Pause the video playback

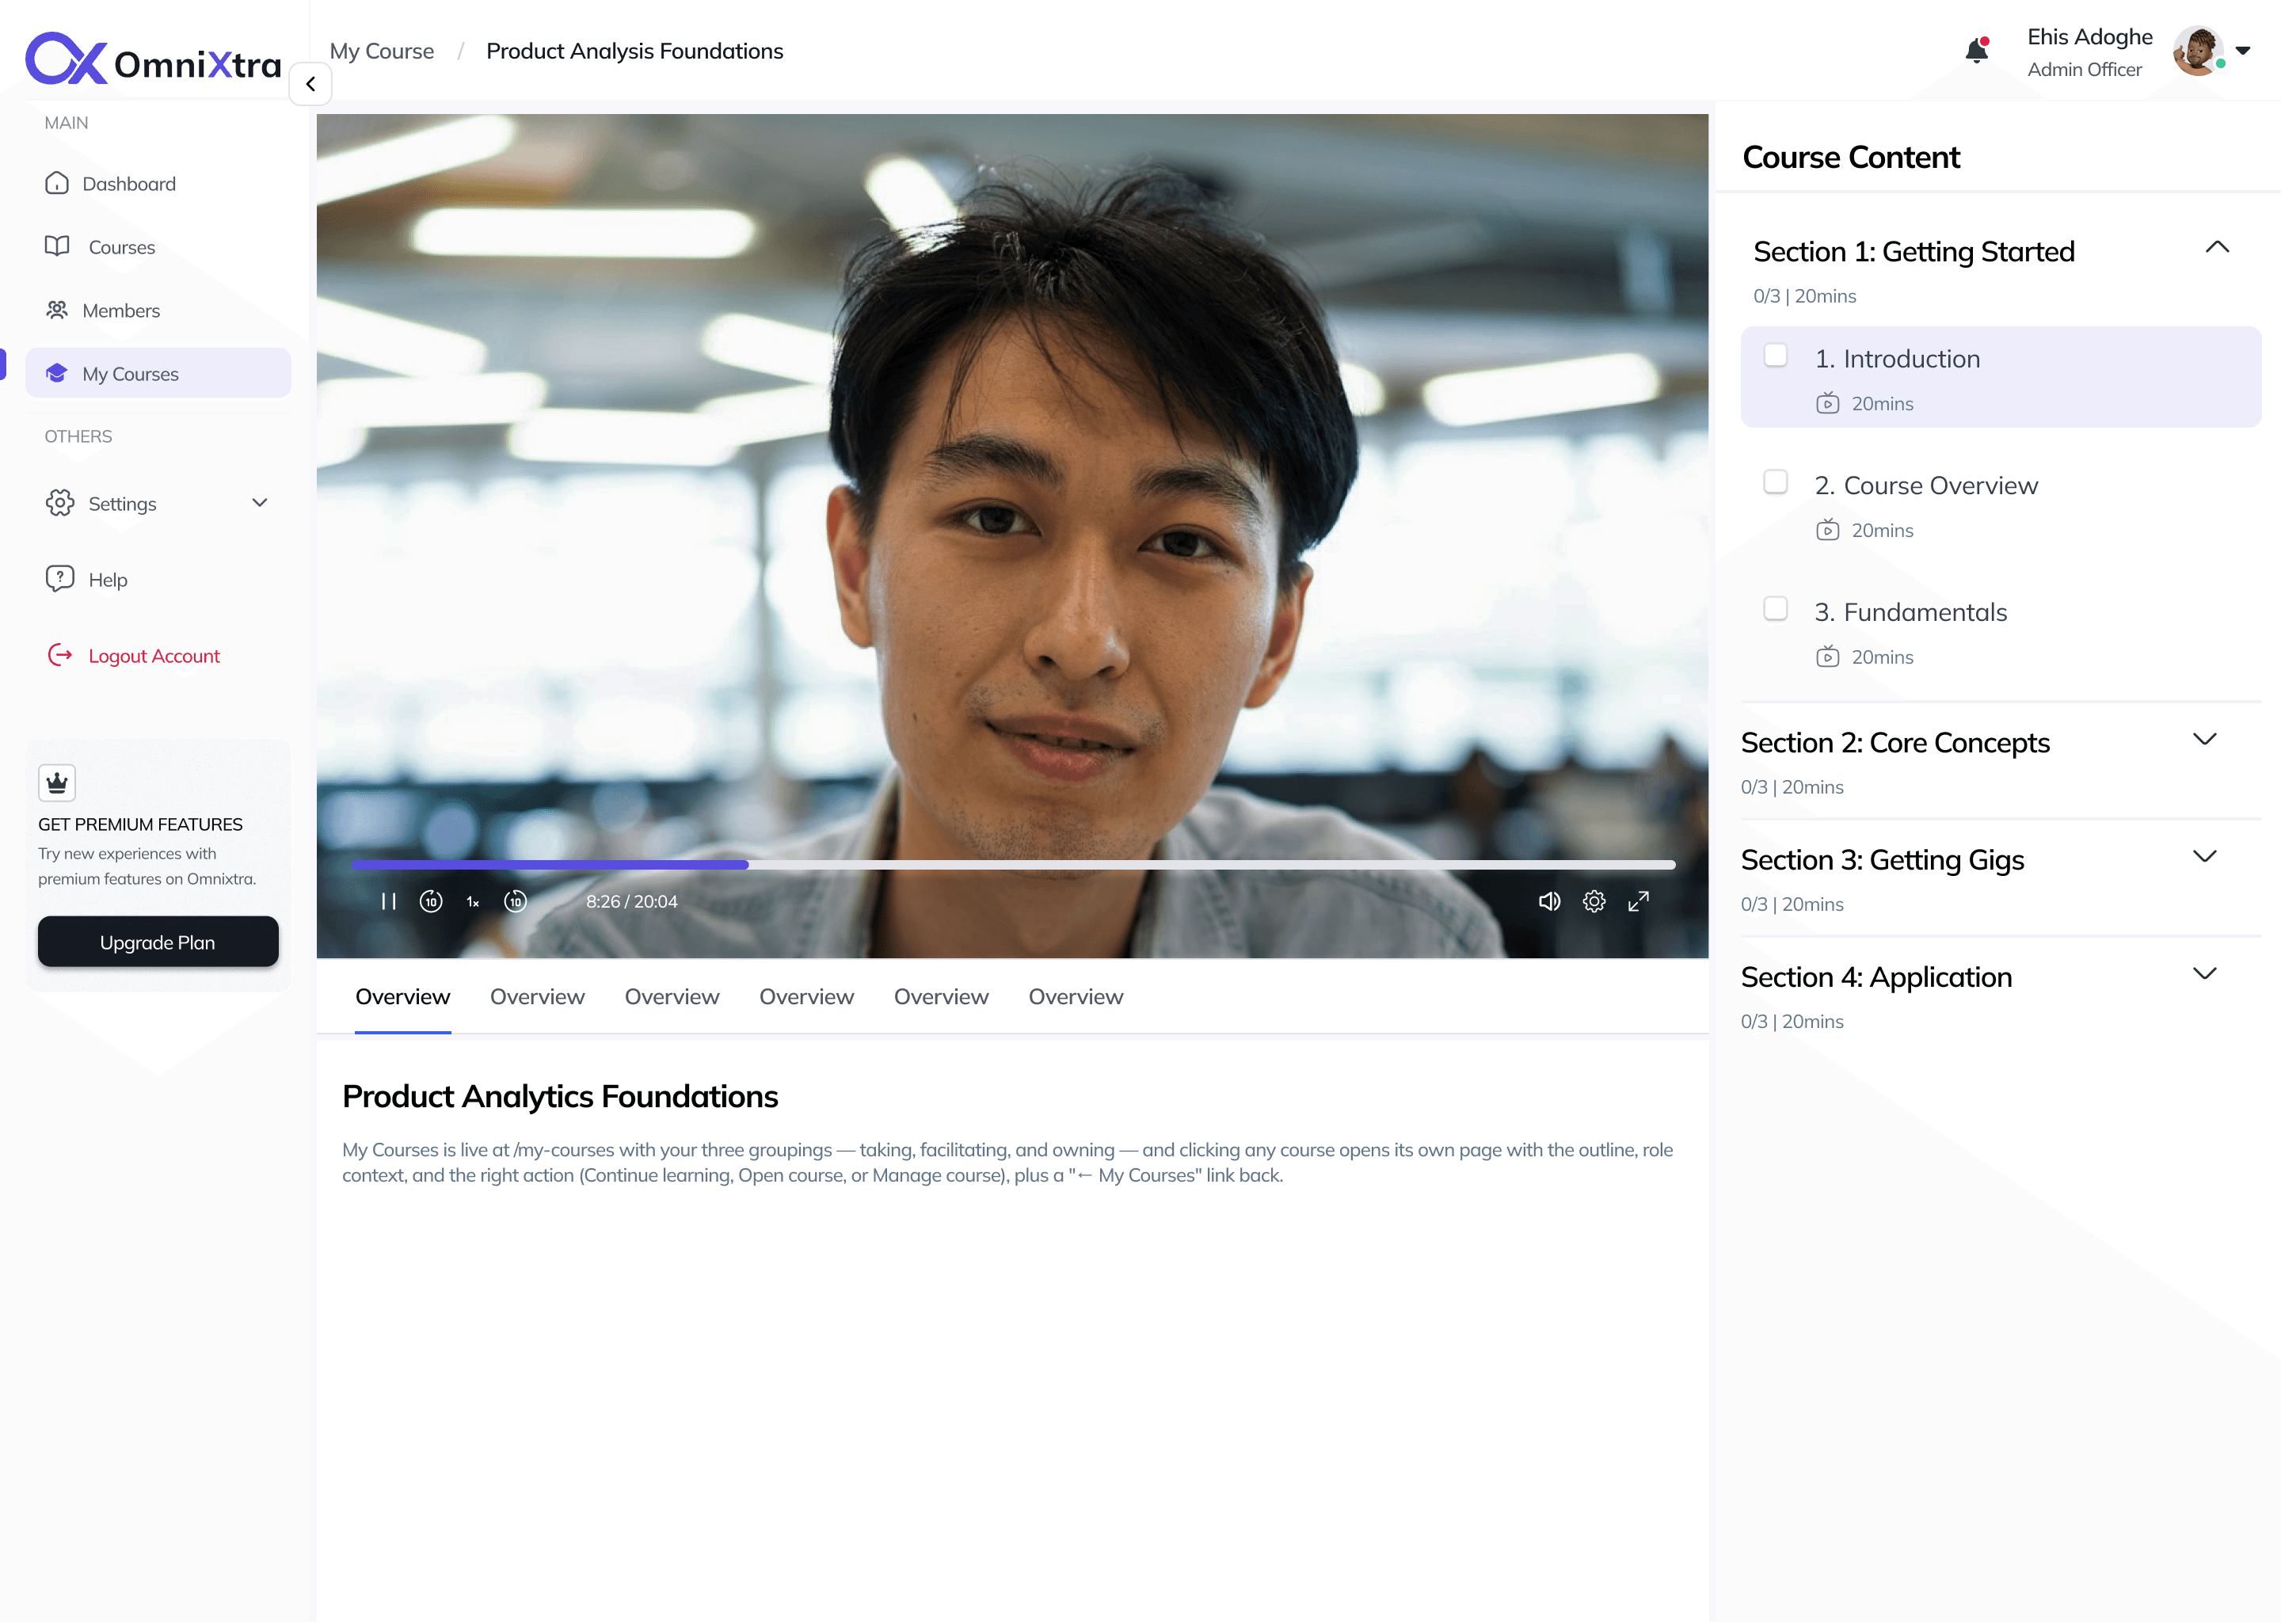click(389, 902)
